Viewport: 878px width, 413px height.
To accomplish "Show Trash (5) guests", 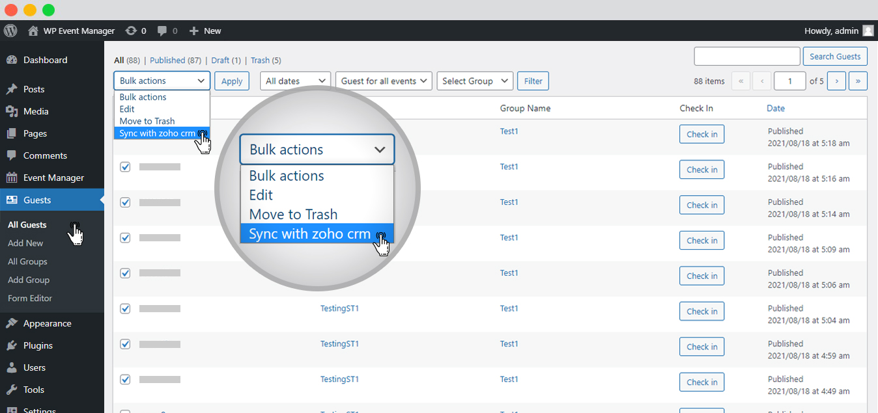I will [x=266, y=60].
